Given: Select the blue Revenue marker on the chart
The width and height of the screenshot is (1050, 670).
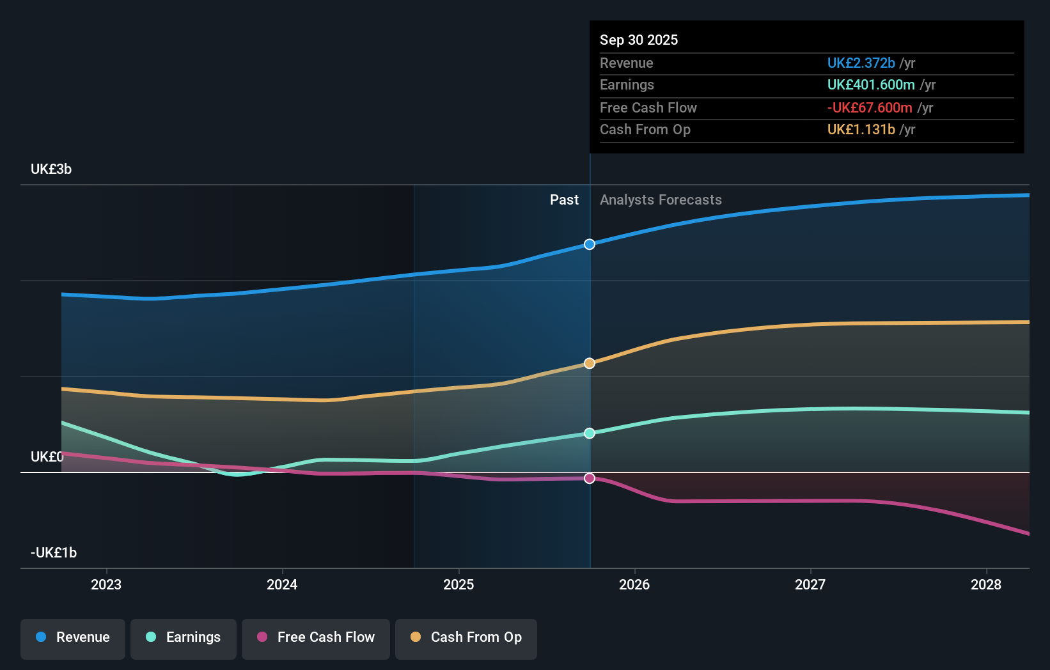Looking at the screenshot, I should click(x=589, y=244).
